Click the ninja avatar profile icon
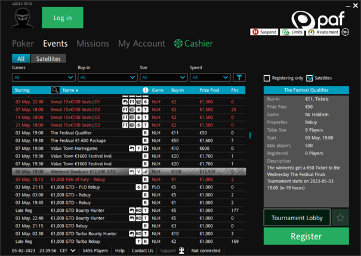361x256 pixels. click(23, 18)
